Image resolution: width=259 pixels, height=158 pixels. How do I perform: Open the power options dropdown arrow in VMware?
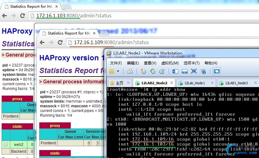(x=118, y=71)
